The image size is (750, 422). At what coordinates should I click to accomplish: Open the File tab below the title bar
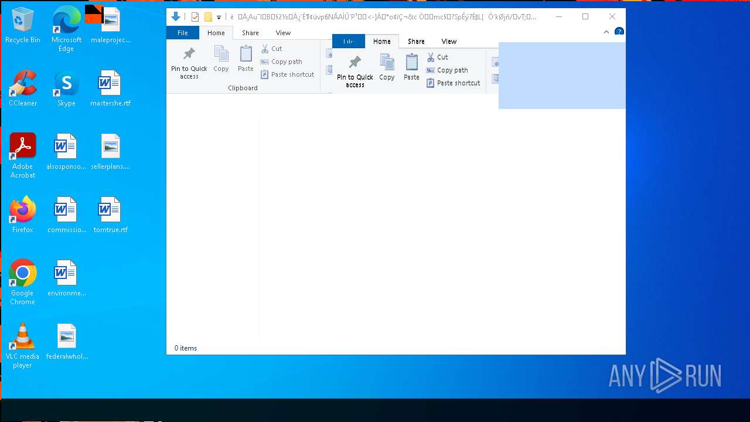coord(183,33)
